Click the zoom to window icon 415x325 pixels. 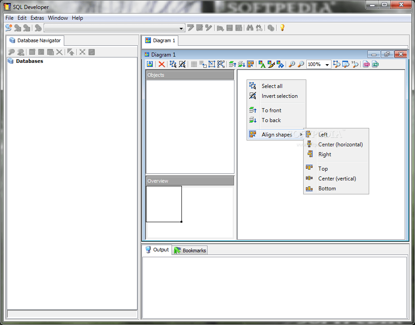[x=346, y=64]
